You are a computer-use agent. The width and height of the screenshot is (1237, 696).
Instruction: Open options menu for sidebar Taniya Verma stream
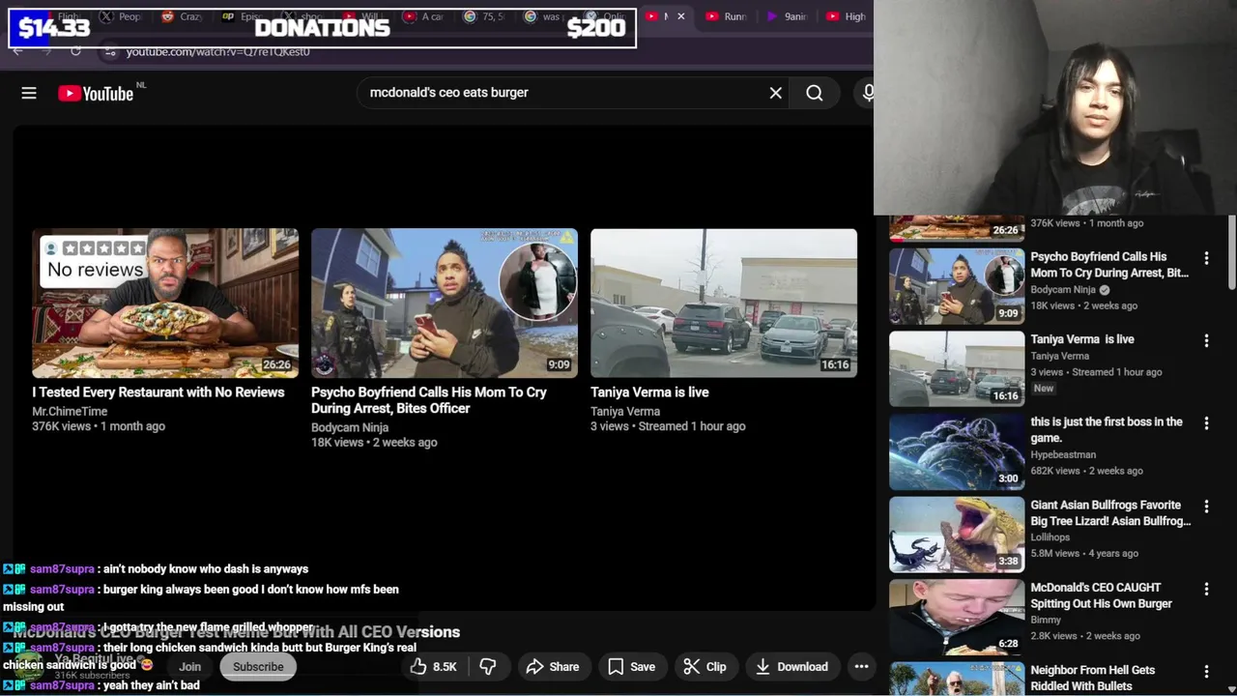[1206, 340]
